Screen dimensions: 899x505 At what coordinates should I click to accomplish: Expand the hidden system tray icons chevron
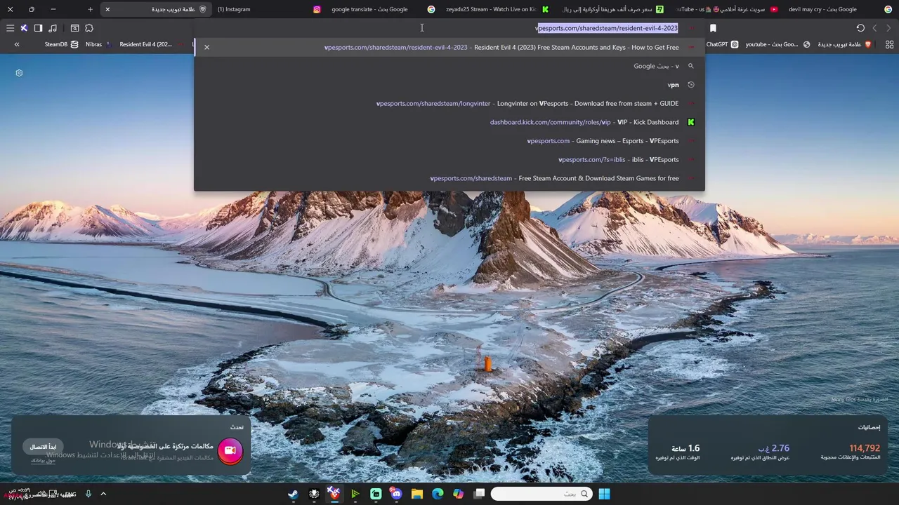(x=103, y=494)
